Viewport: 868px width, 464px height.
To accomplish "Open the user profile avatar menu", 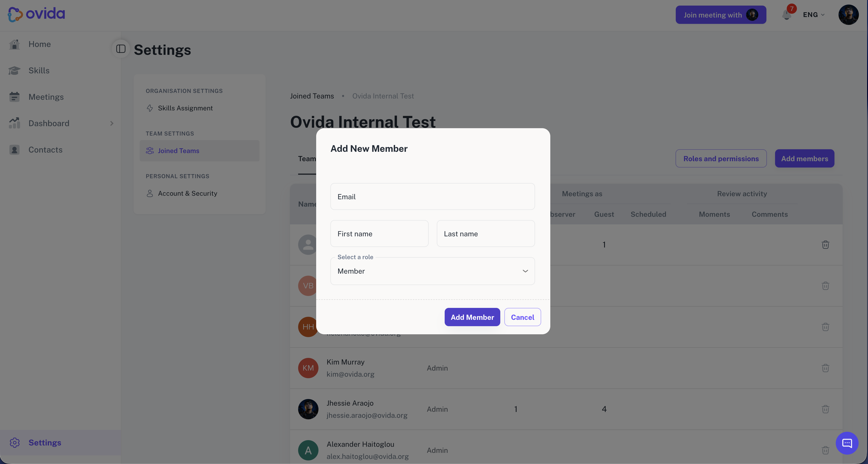I will point(848,15).
